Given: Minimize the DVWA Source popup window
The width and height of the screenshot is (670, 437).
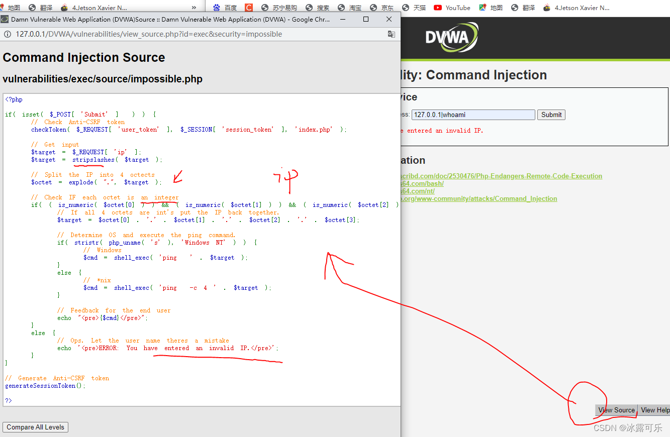Looking at the screenshot, I should [343, 19].
